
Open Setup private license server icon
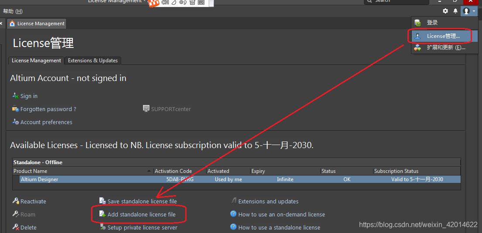pyautogui.click(x=102, y=227)
